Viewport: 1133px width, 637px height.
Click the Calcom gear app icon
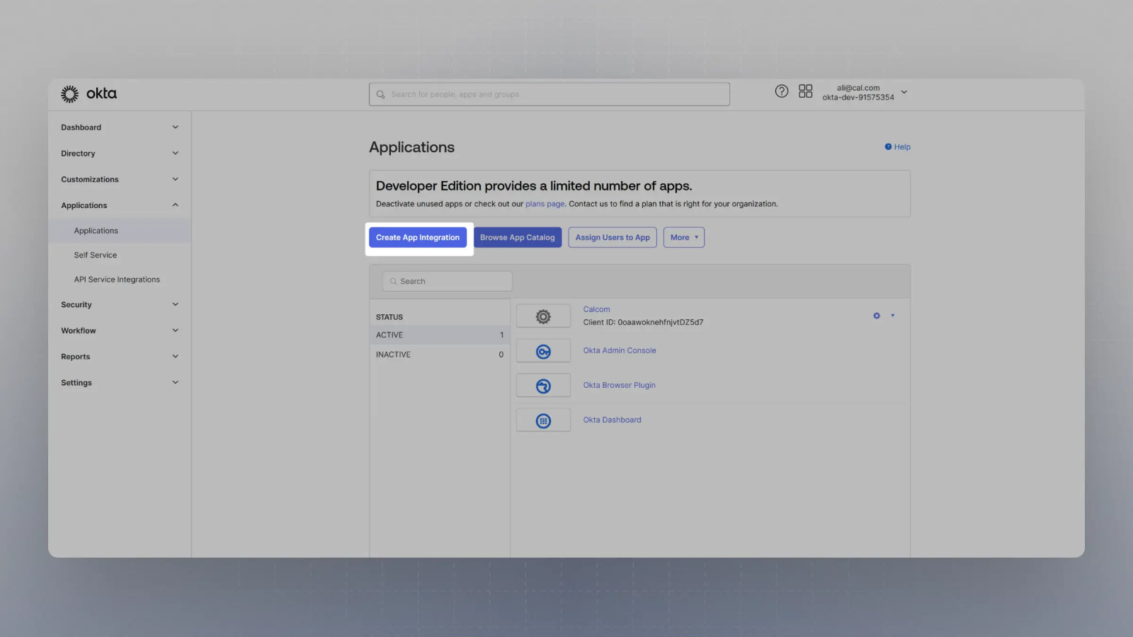[543, 316]
